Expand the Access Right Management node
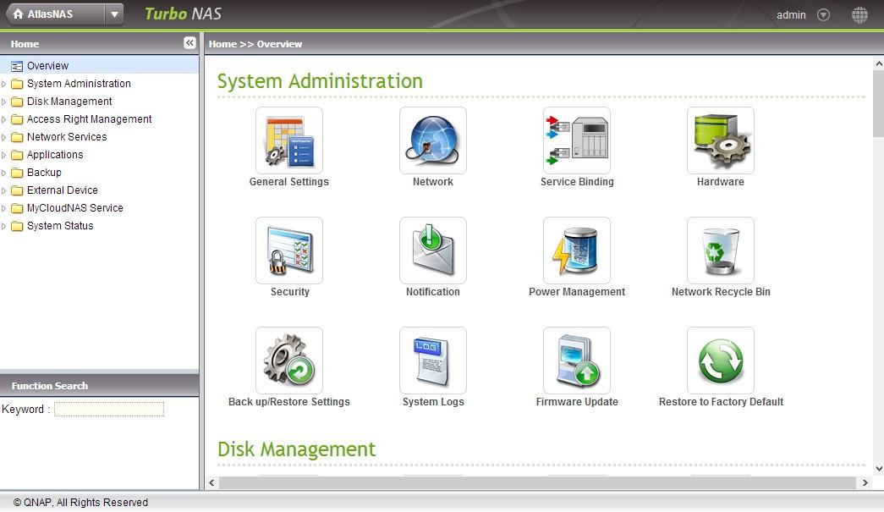 (4, 119)
